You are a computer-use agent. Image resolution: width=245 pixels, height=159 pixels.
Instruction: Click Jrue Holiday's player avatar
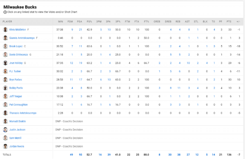click(x=5, y=63)
